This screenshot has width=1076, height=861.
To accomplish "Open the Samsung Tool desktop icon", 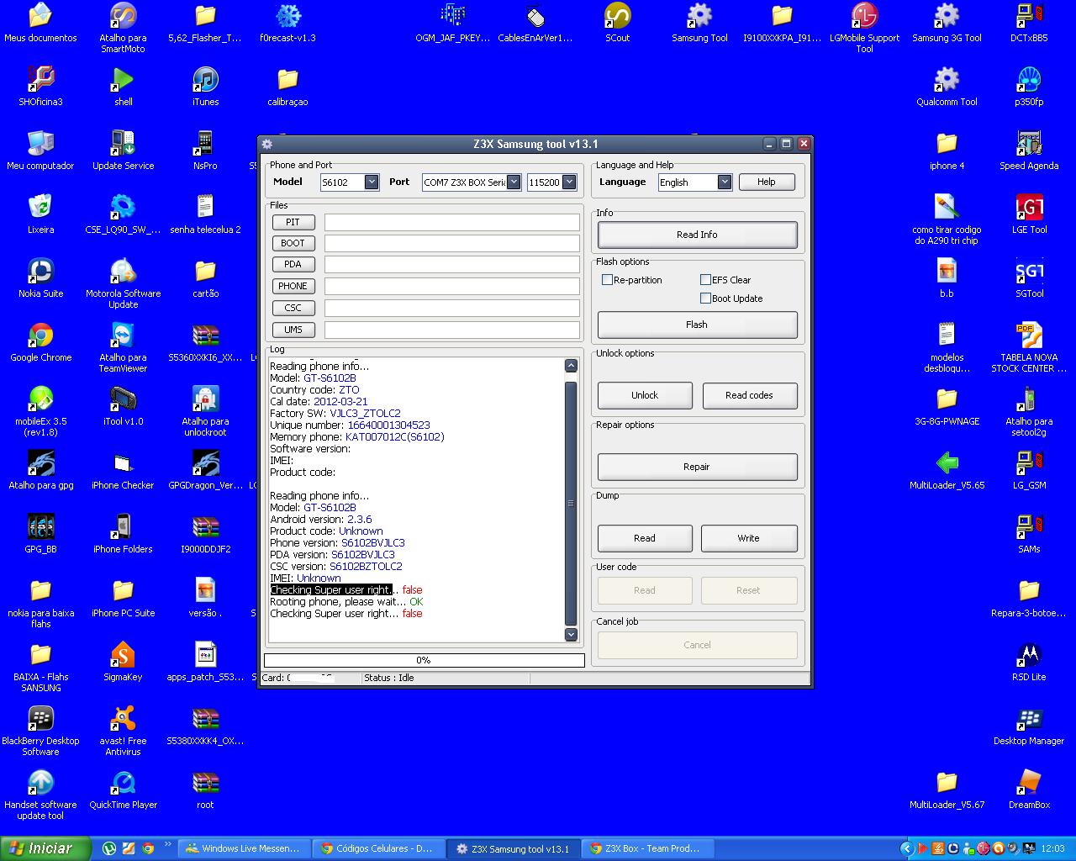I will 699,23.
